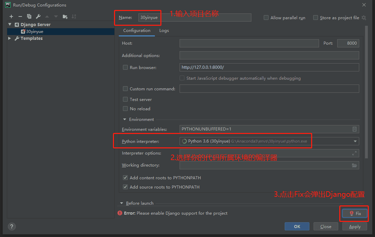
Task: Switch to the Logs tab
Action: (x=164, y=31)
